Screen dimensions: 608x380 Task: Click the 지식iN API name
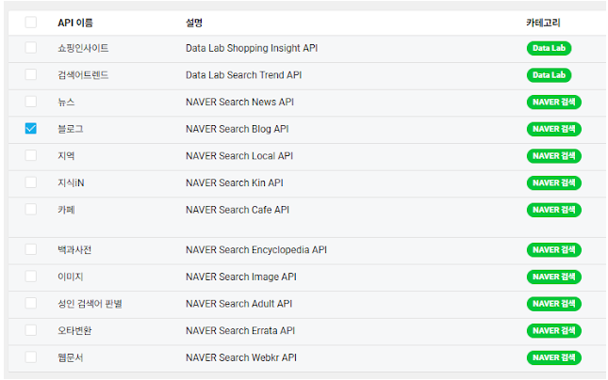click(x=71, y=182)
